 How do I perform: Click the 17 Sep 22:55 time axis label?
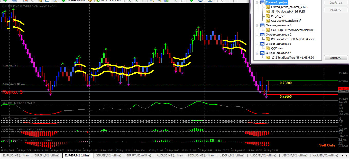[206, 150]
